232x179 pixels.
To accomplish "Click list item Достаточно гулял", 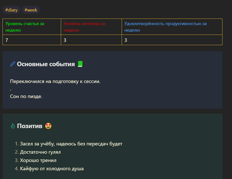I will click(40, 152).
